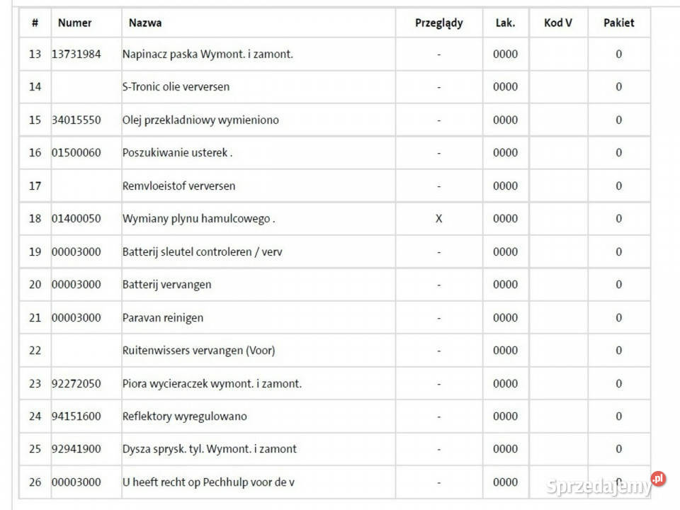Select 'Wymiany plynu hamulcowego' row
The image size is (680, 510).
tap(198, 218)
